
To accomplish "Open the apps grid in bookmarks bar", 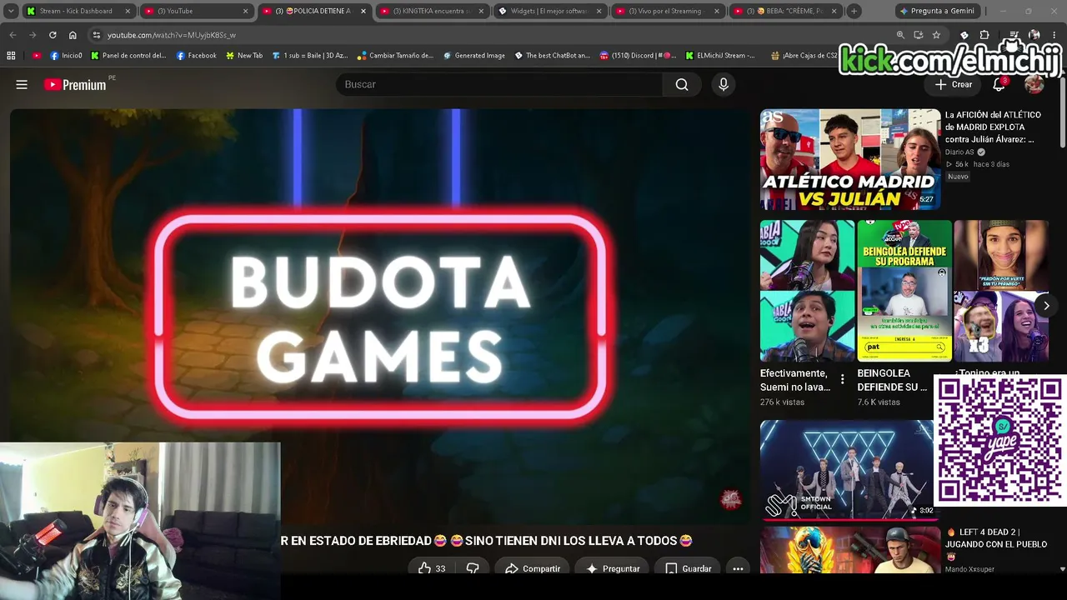I will pyautogui.click(x=11, y=56).
